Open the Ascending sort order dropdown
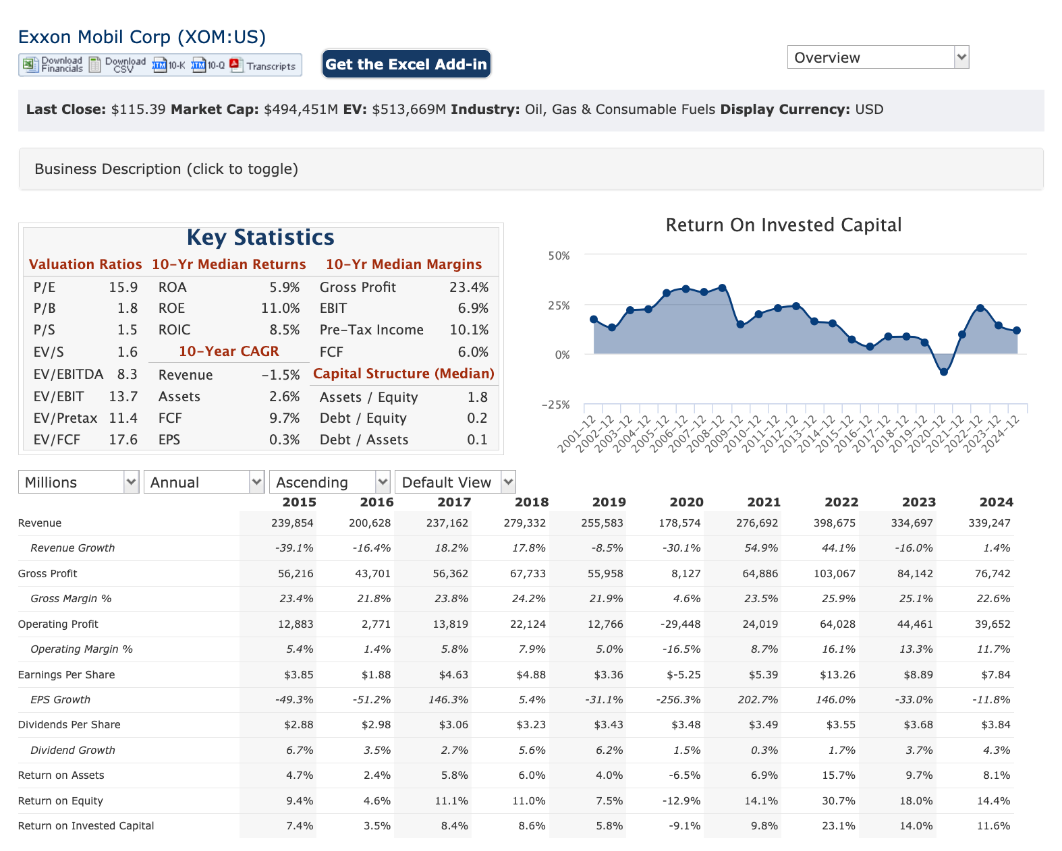 tap(330, 482)
